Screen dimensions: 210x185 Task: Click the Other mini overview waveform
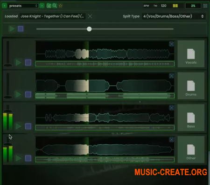point(105,160)
